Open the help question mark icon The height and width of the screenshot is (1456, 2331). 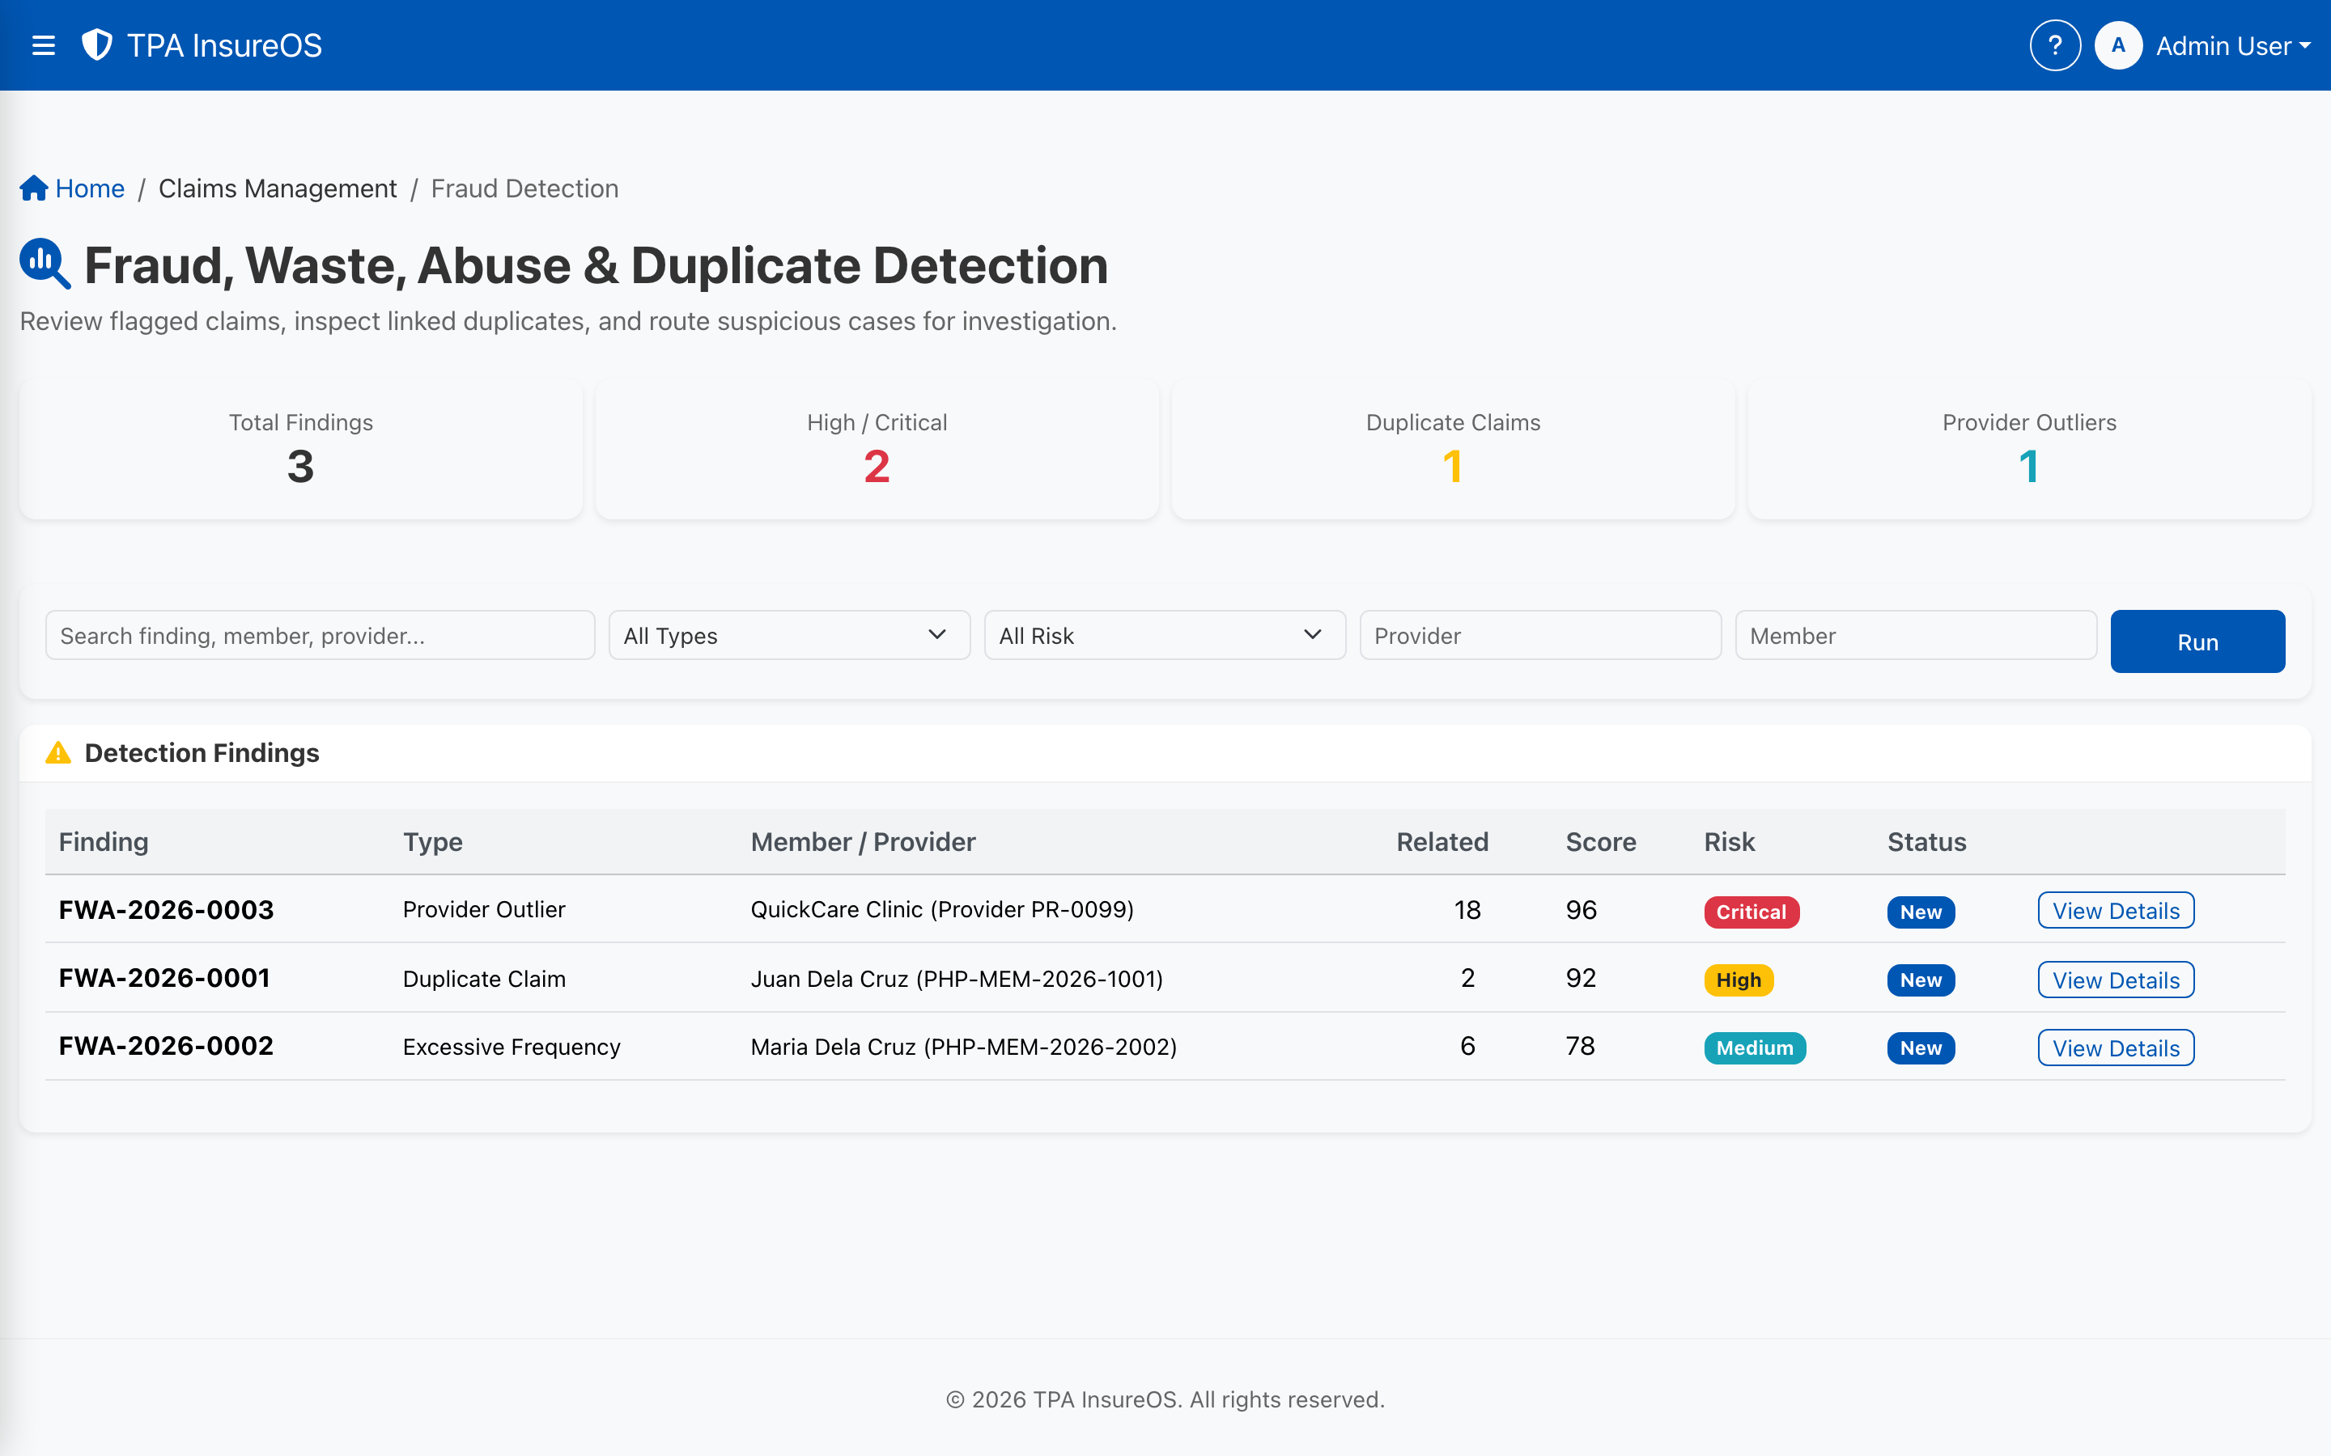[x=2054, y=45]
